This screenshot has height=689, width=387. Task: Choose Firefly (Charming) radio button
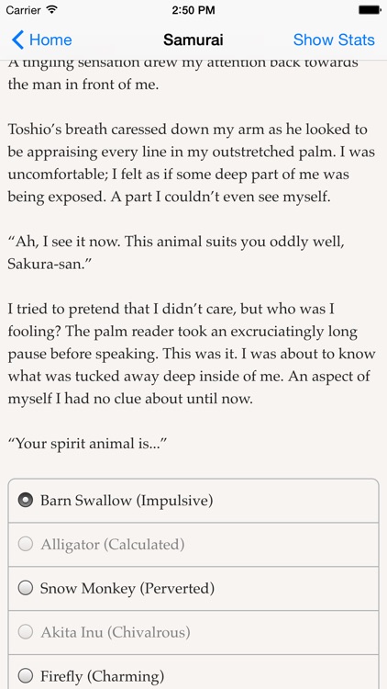(26, 675)
